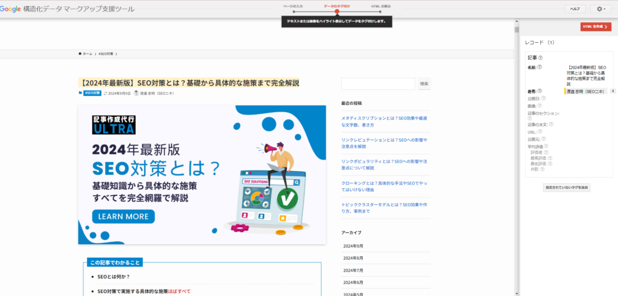Click the レコード (1) heading
This screenshot has width=618, height=296.
(x=540, y=42)
